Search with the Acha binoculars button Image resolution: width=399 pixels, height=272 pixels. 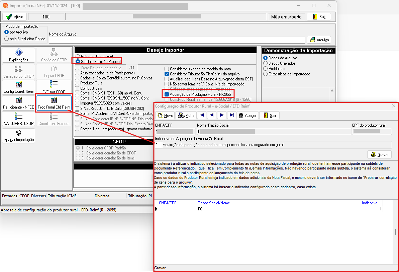coord(186,116)
